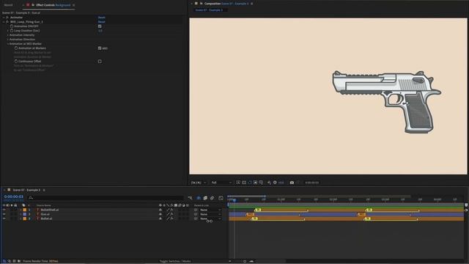Viewport: 469px width, 264px height.
Task: Open Fast Previews options in the Composition panel
Action: [238, 183]
